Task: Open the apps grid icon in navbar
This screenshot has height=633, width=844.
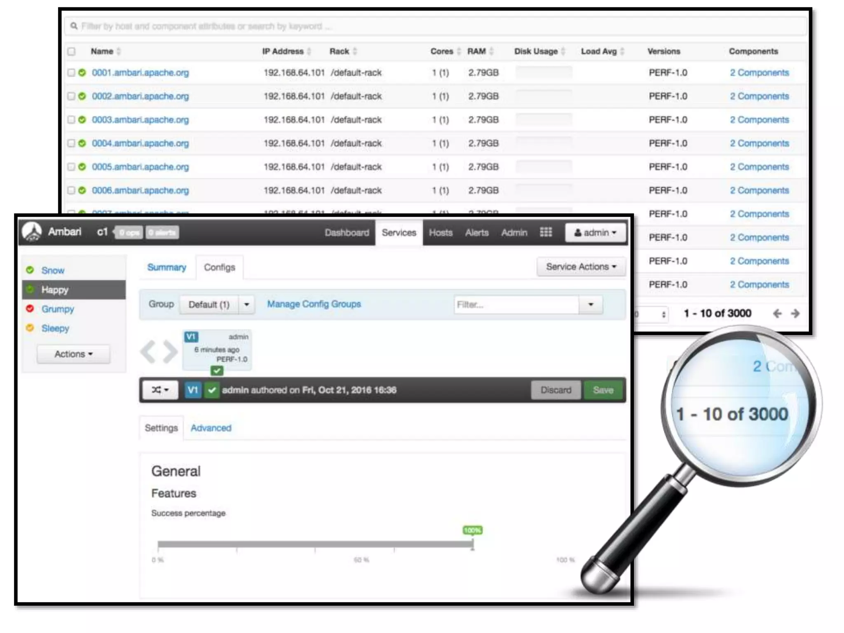Action: pos(546,232)
